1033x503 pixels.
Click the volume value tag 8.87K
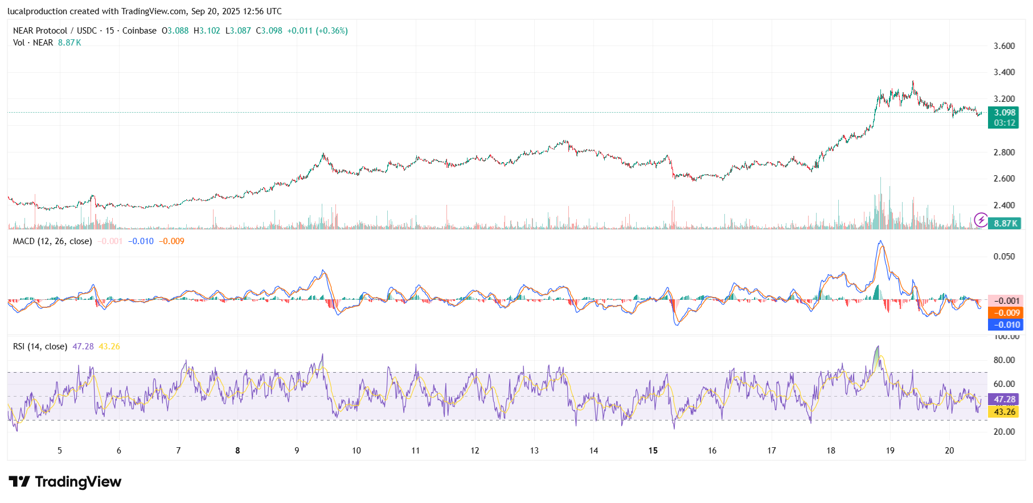click(1005, 224)
